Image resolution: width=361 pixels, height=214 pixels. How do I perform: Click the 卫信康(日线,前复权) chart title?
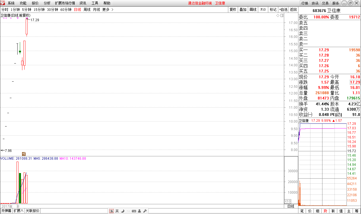[16, 16]
